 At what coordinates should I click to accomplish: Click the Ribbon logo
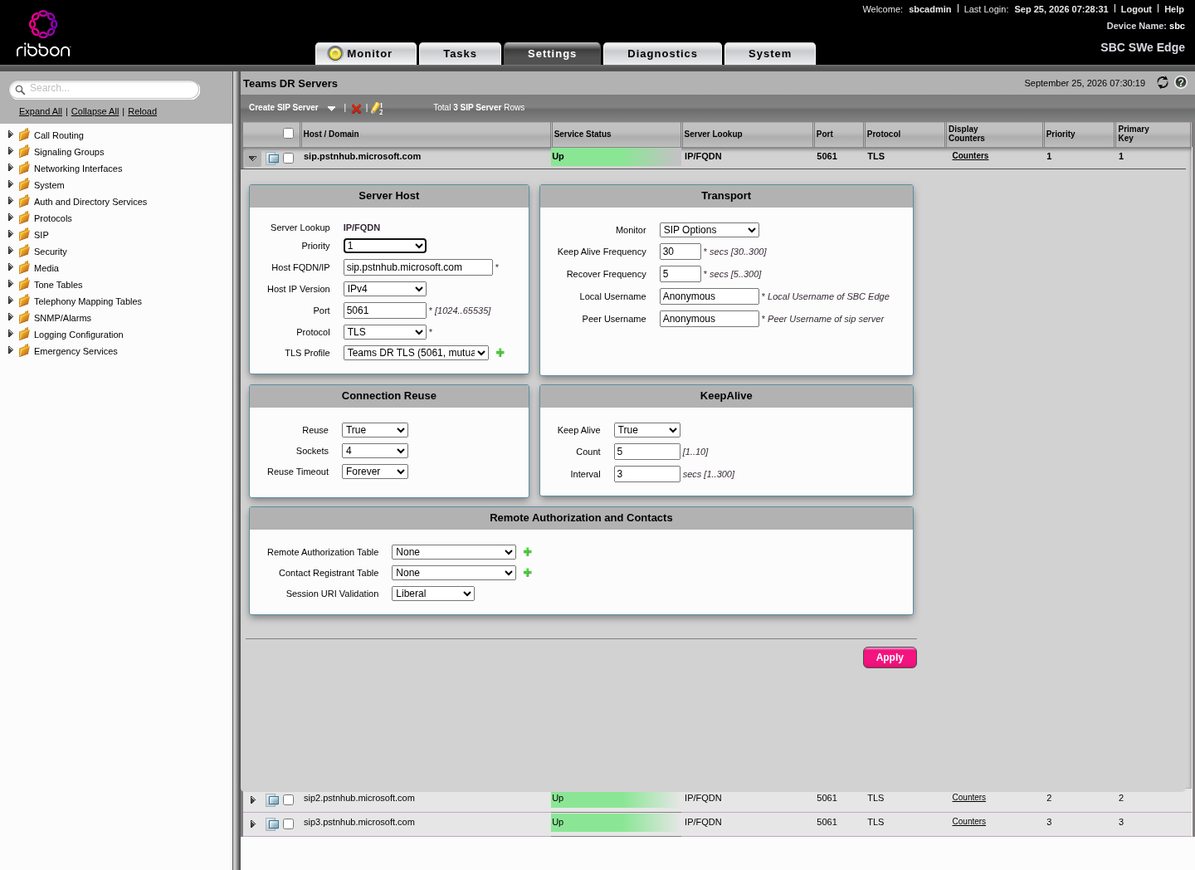(43, 33)
